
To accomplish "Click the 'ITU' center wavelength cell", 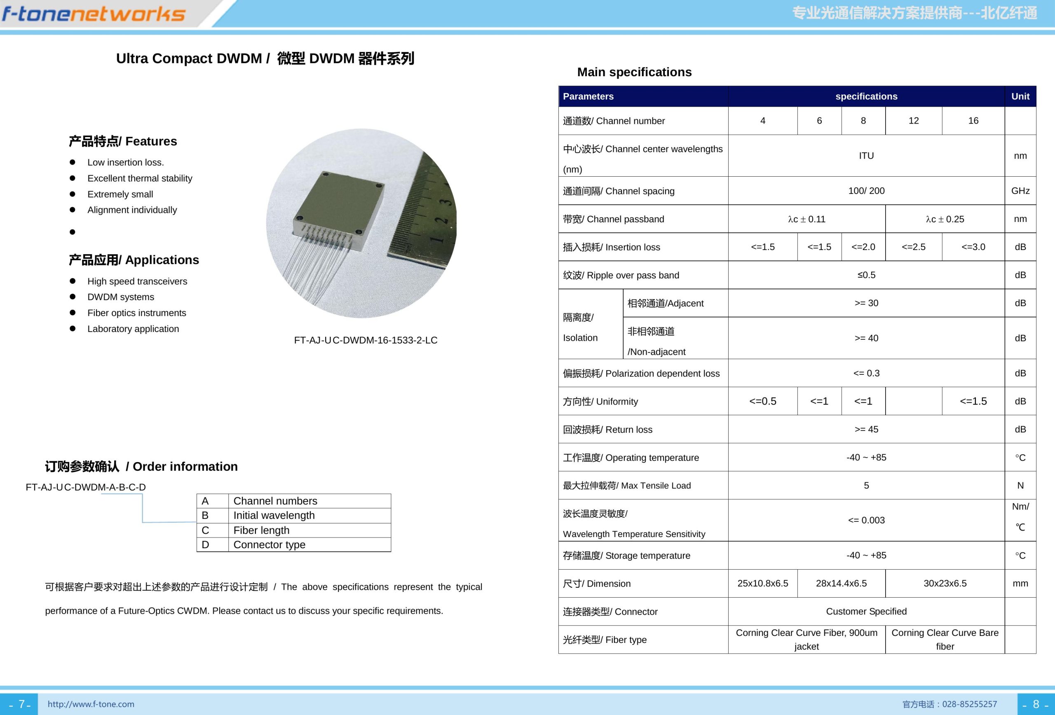I will pos(866,156).
